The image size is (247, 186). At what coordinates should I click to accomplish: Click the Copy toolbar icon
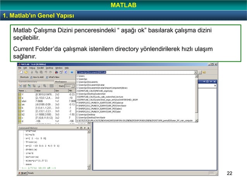click(36, 72)
